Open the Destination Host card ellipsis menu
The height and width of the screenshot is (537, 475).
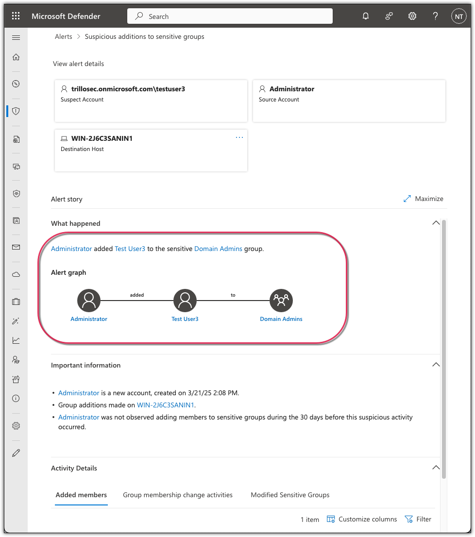[x=239, y=137]
